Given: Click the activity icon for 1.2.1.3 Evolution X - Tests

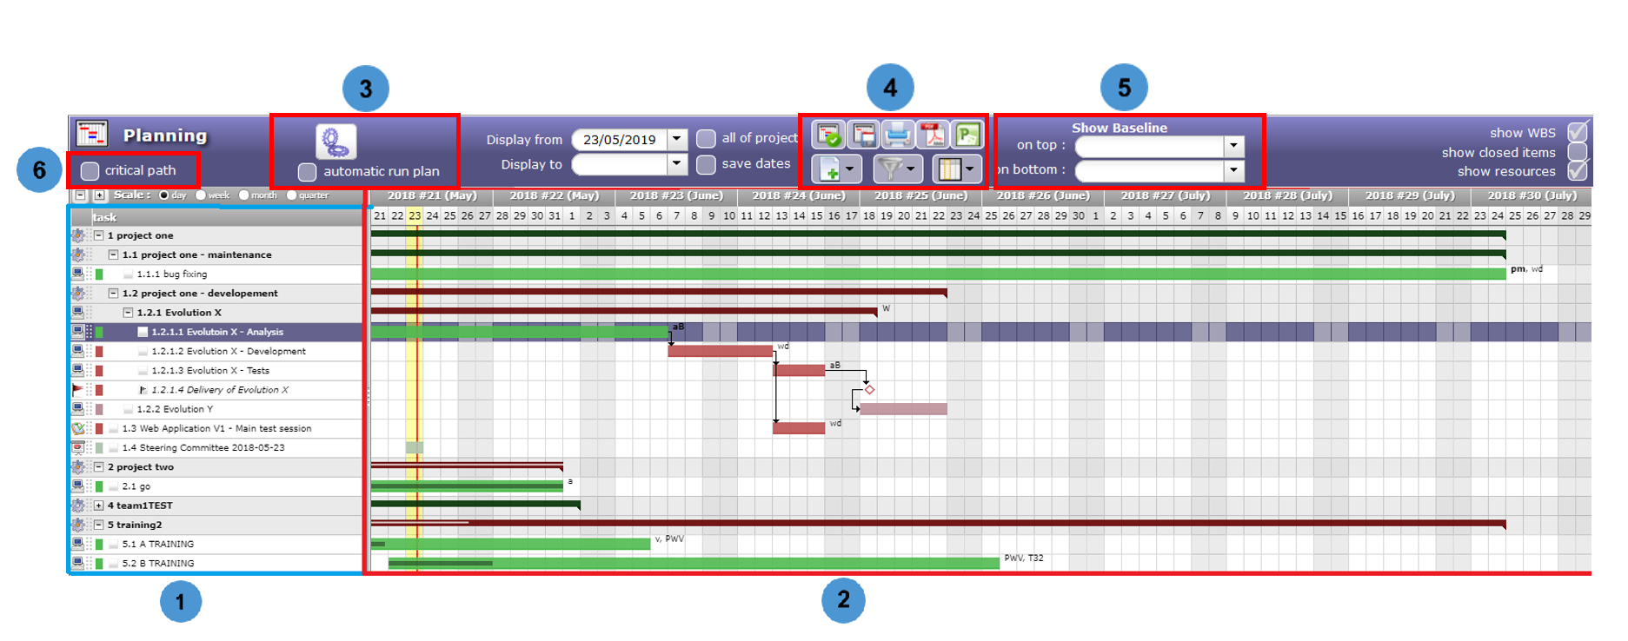Looking at the screenshot, I should [x=78, y=370].
